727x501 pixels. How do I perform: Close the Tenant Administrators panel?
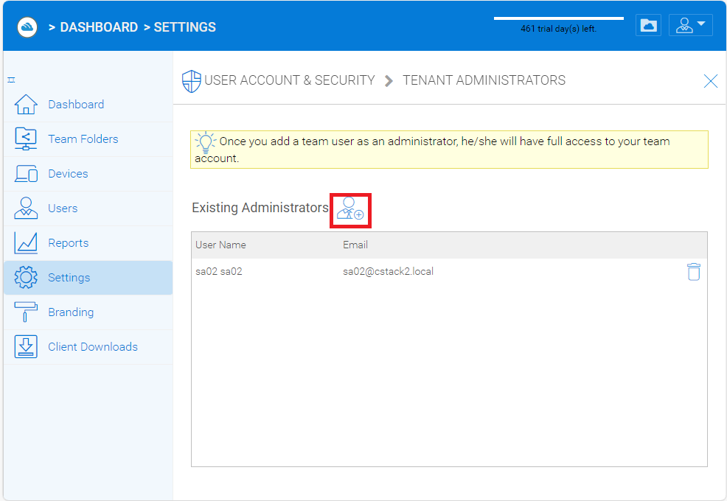[x=710, y=81]
